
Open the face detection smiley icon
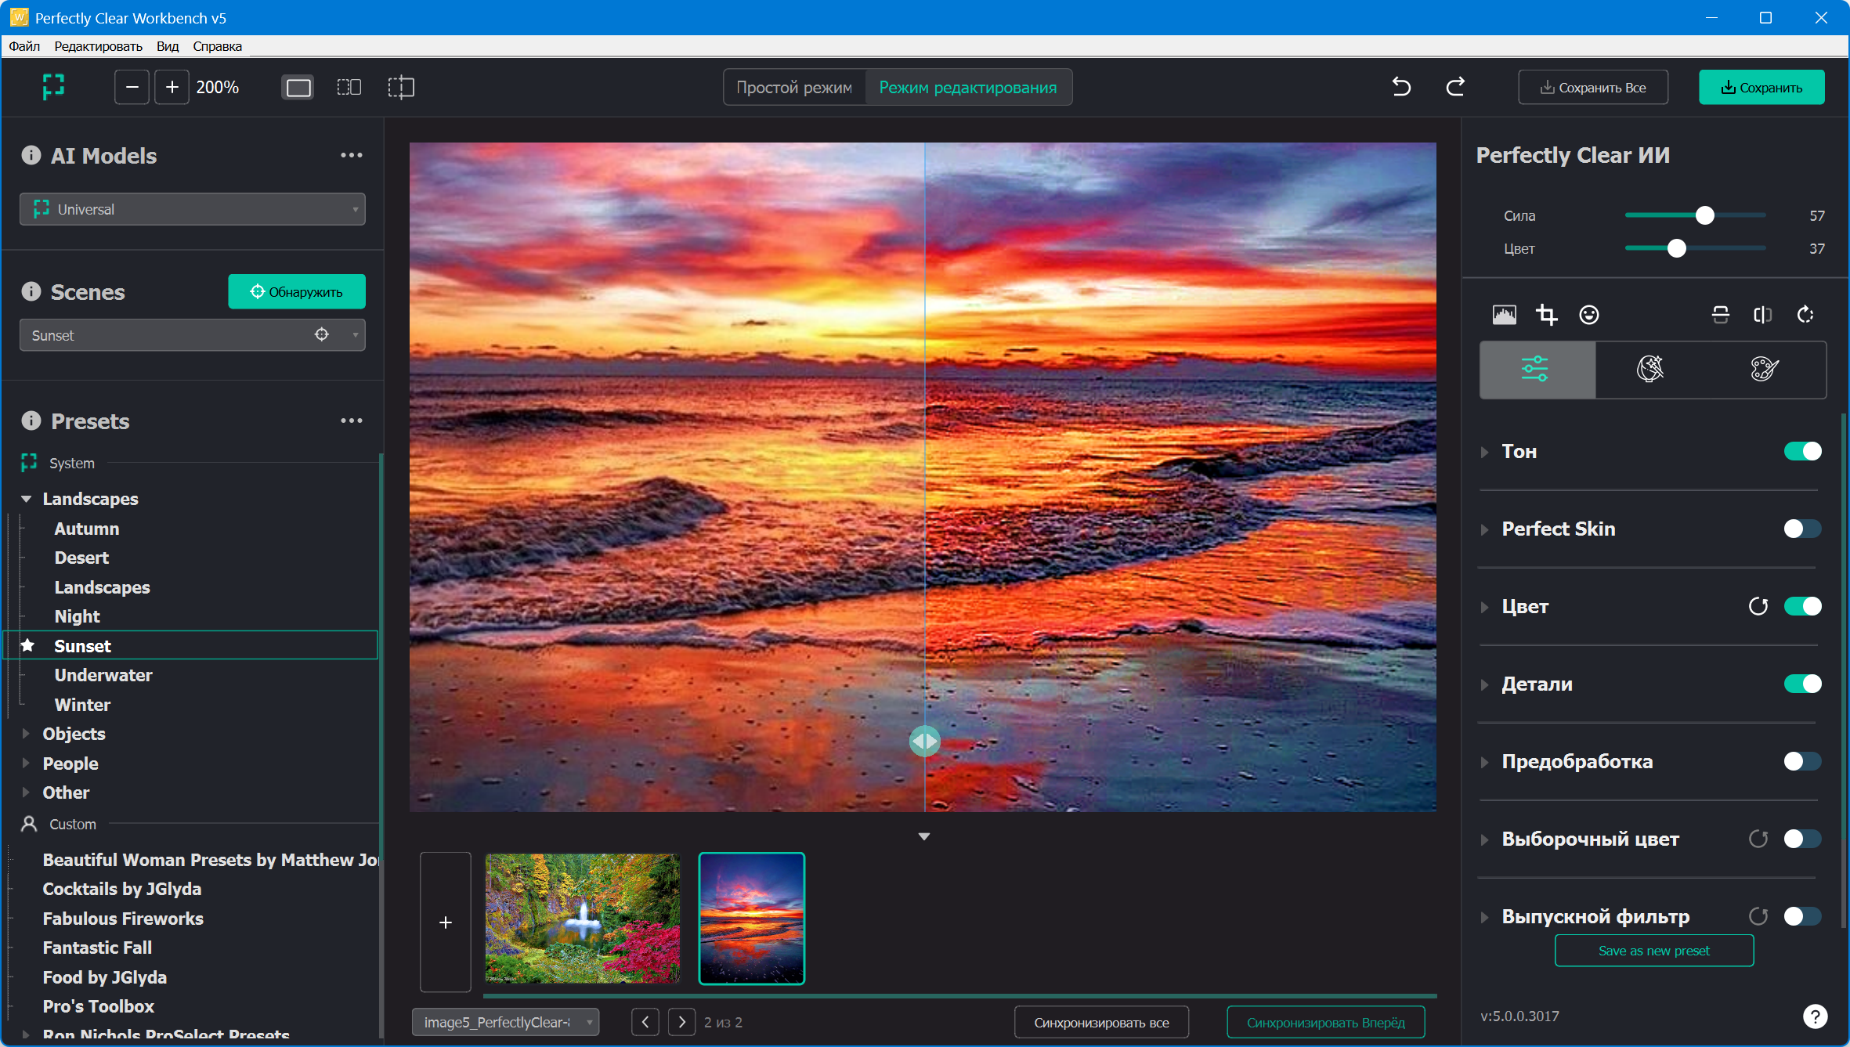click(1588, 315)
